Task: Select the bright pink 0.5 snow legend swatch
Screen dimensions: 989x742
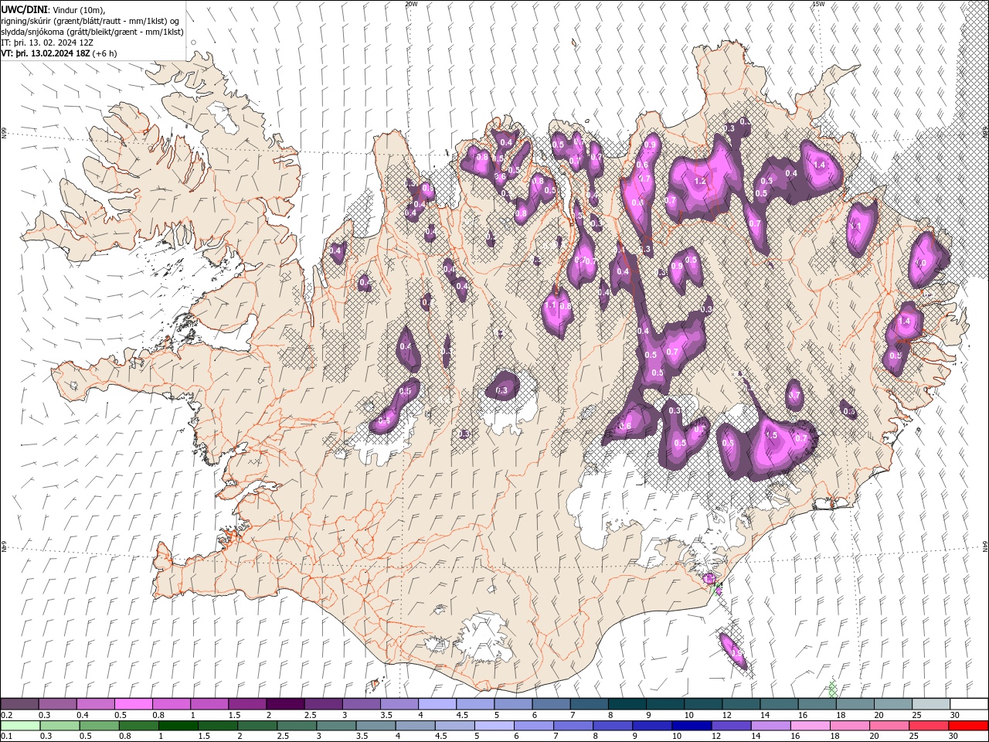Action: point(134,704)
